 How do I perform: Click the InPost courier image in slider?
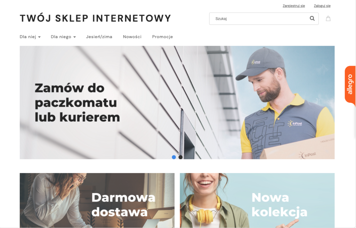tap(284, 103)
